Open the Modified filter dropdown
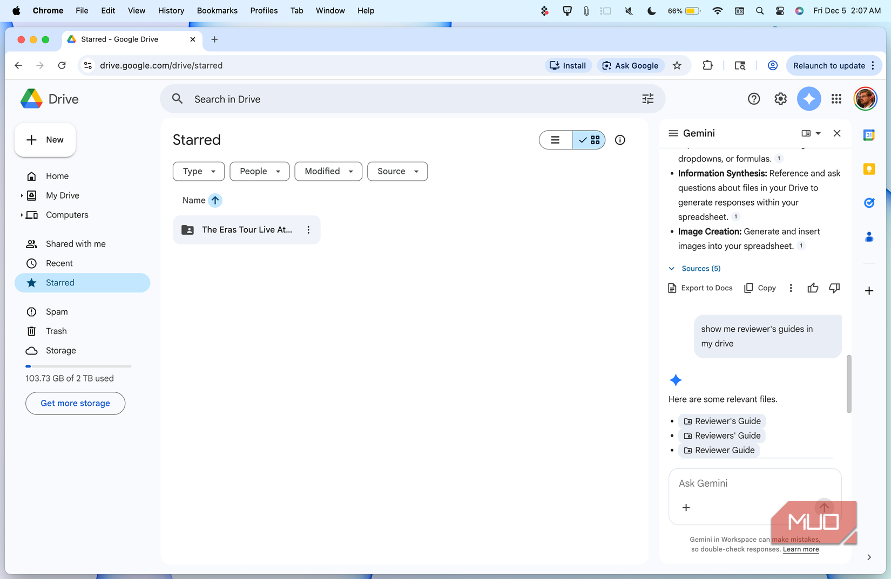The image size is (891, 579). pyautogui.click(x=328, y=171)
